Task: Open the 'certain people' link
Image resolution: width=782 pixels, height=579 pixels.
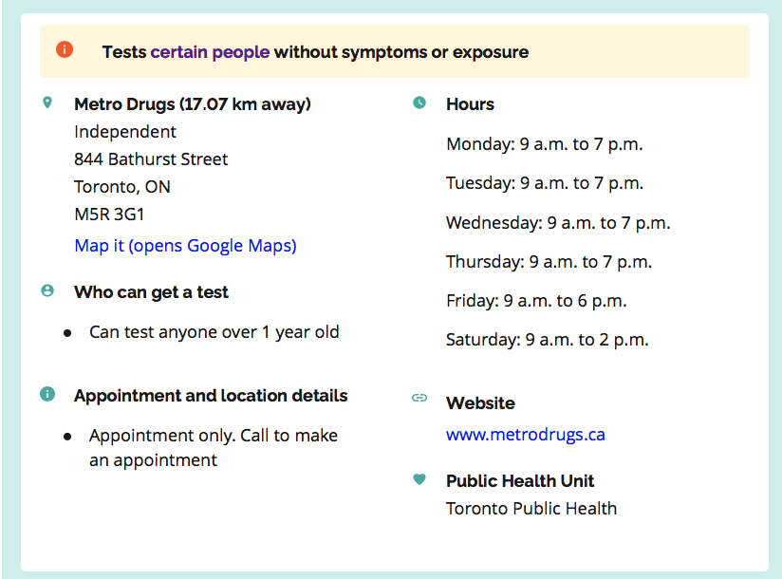Action: tap(210, 52)
